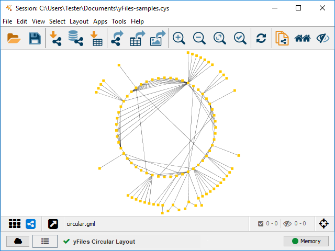
Task: Import network from database icon
Action: (76, 38)
